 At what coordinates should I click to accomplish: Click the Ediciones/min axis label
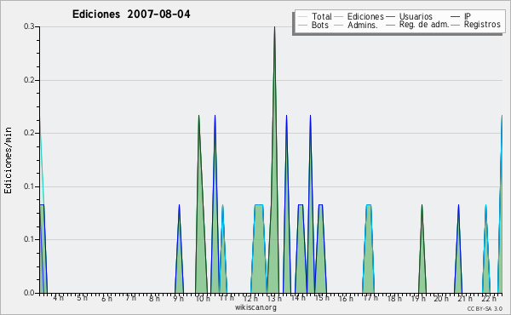point(8,160)
